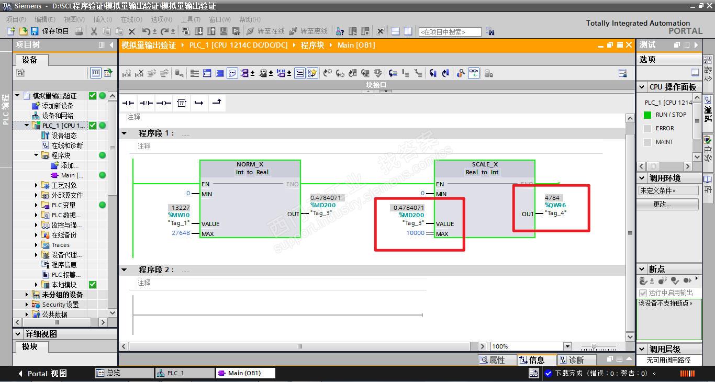Select the 总览 taskbar tab

pos(124,373)
